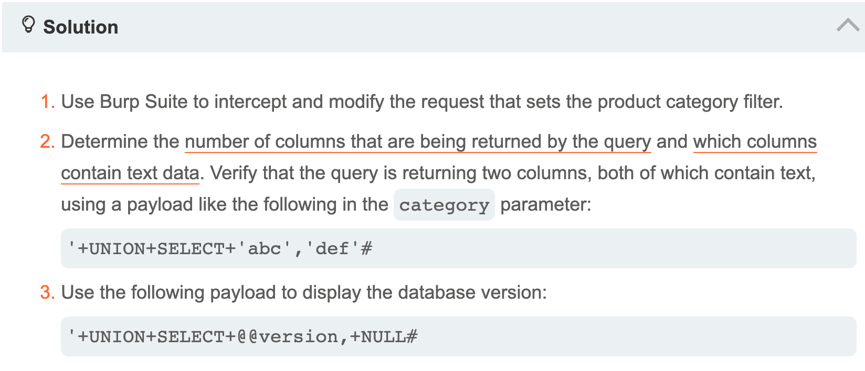Click the inline category code label
This screenshot has height=371, width=865.
tap(444, 205)
